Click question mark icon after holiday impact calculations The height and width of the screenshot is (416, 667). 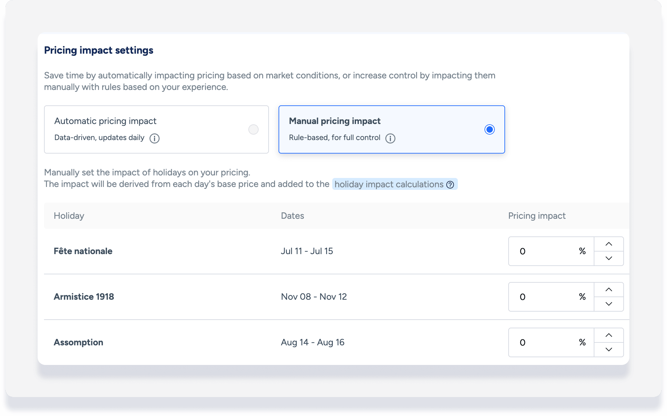click(450, 185)
